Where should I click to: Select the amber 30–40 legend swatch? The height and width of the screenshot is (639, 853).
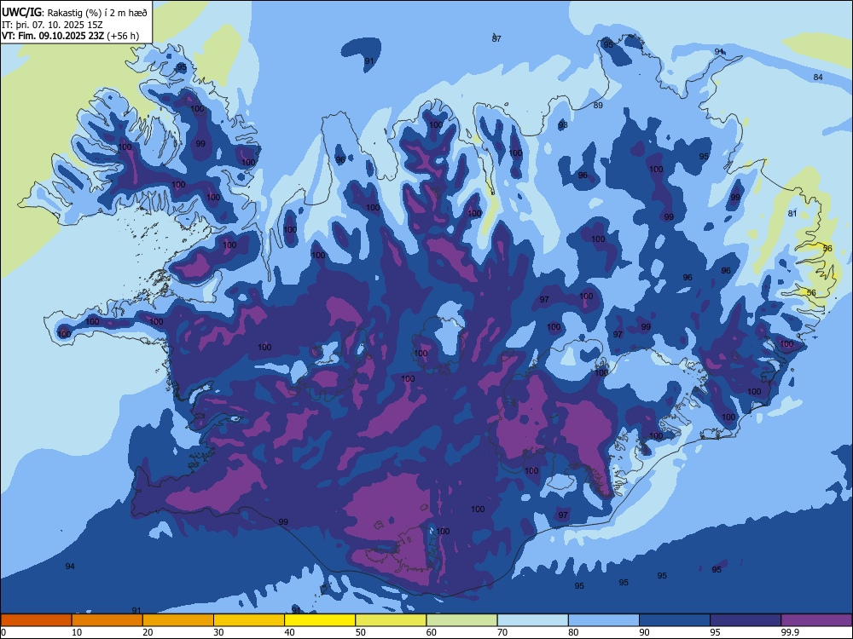pyautogui.click(x=249, y=620)
